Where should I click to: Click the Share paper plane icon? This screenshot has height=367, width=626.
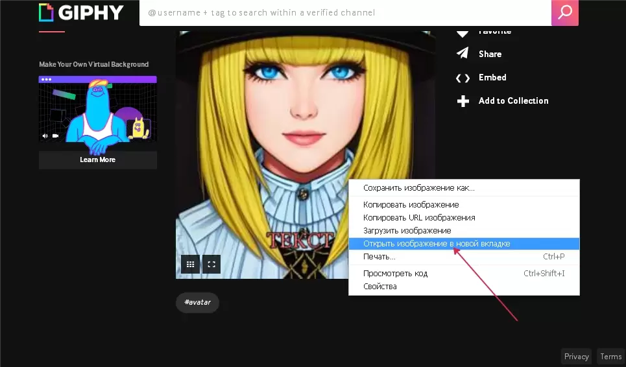tap(463, 54)
